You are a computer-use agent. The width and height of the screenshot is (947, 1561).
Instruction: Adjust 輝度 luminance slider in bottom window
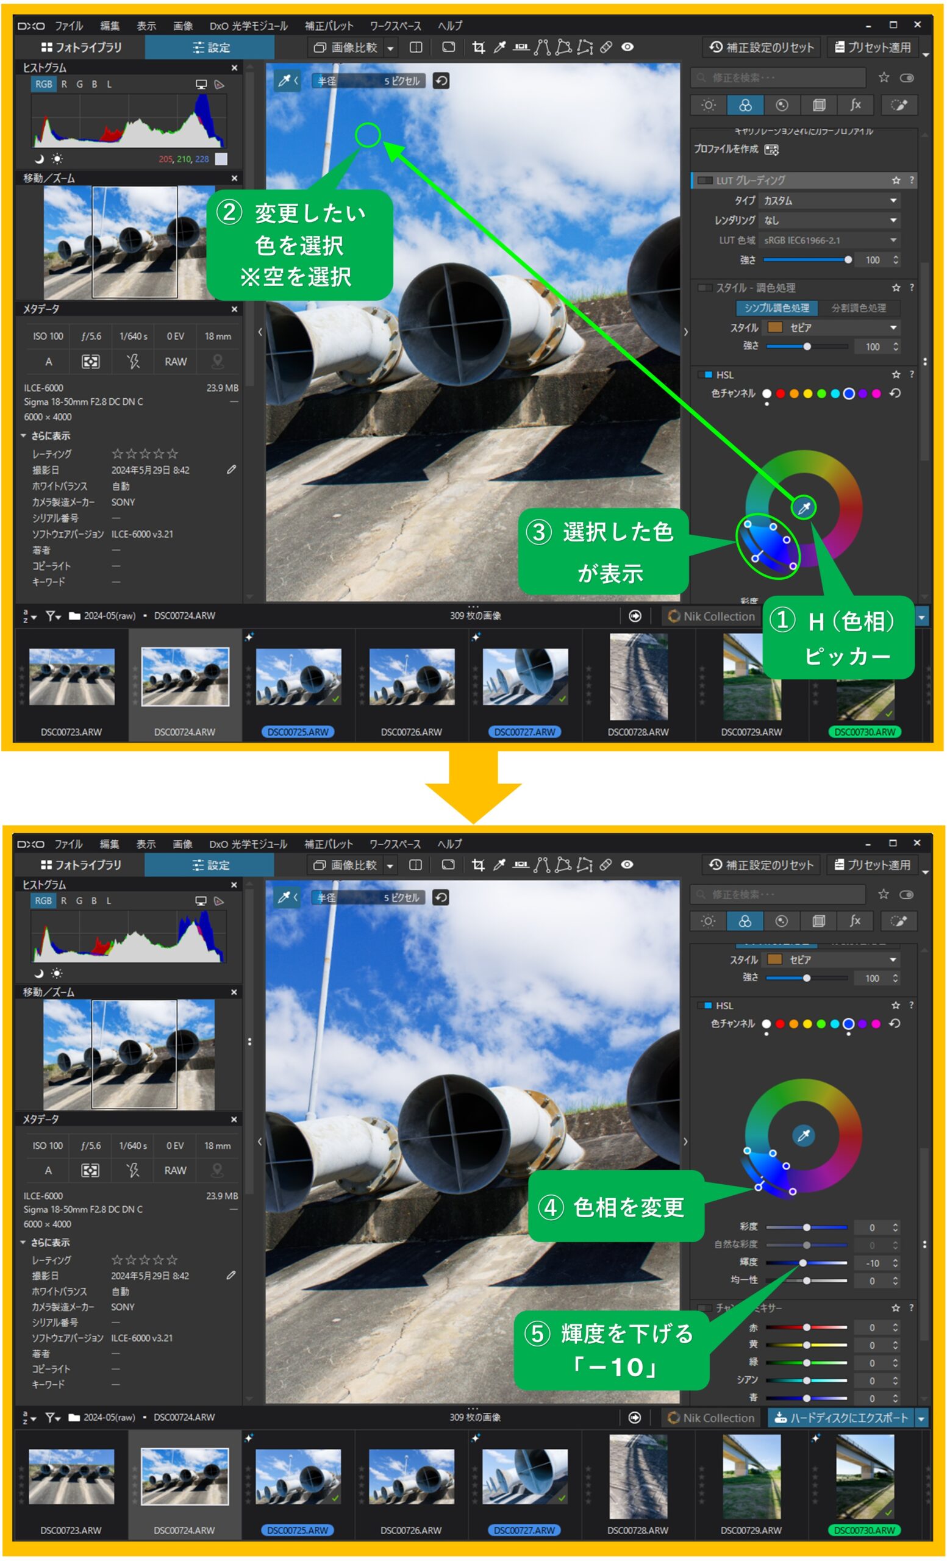pos(806,1263)
